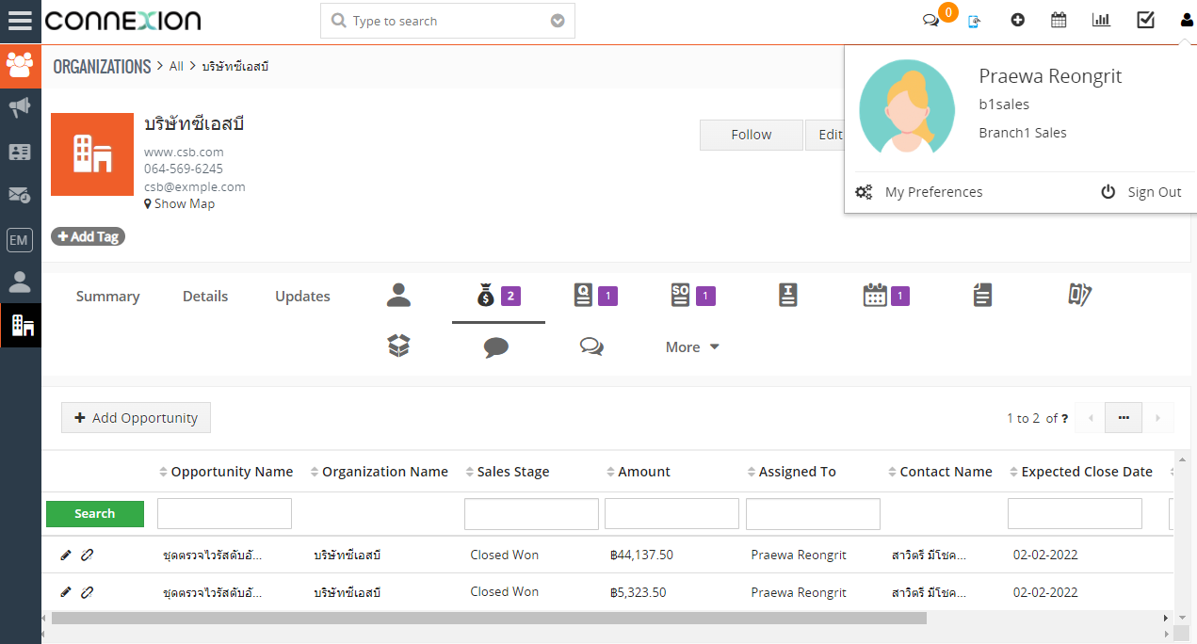The height and width of the screenshot is (644, 1197).
Task: Sort by Amount column header
Action: pos(643,472)
